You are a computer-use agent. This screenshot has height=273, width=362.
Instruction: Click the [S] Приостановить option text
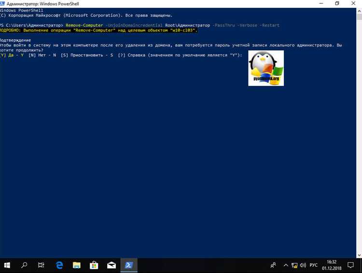[87, 55]
